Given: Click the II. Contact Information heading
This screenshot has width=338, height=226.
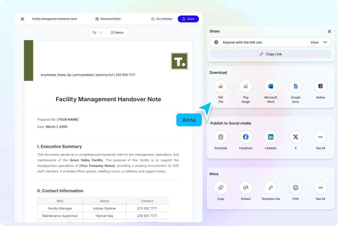Looking at the screenshot, I should [x=60, y=191].
